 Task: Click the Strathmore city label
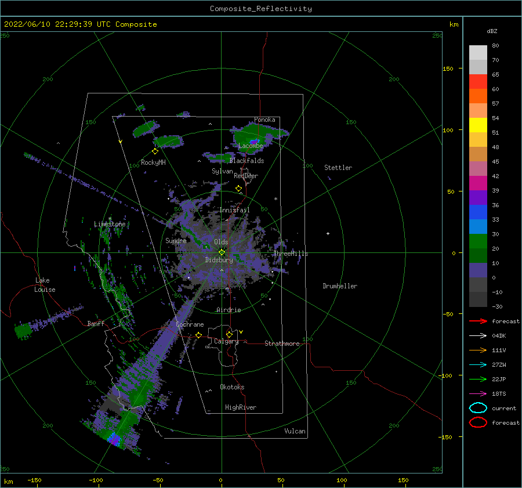pos(282,344)
